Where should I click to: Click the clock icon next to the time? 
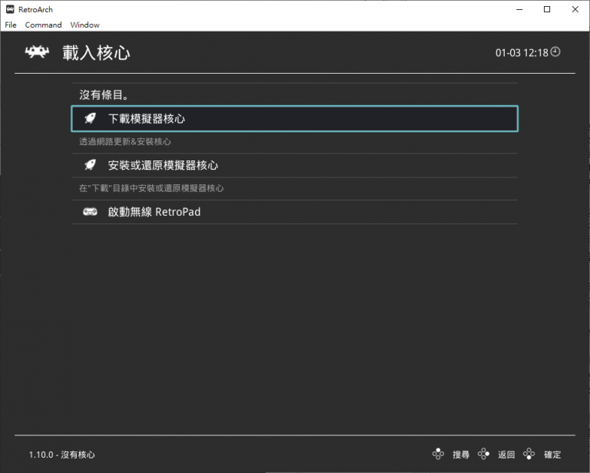[555, 52]
